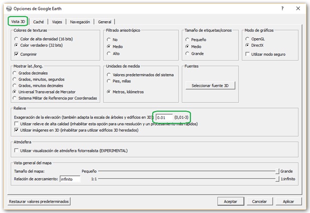
Task: Select Sistema Militar de Referencia por Coordenadas
Action: [x=55, y=98]
